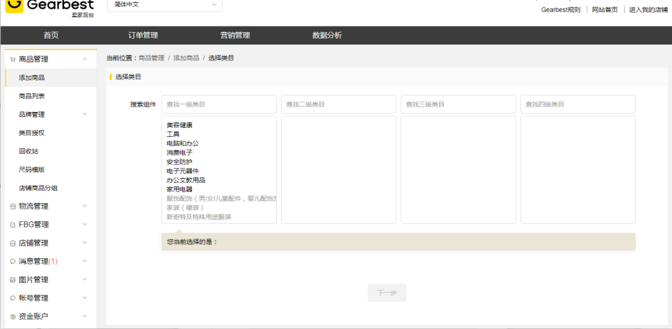Open 商品列表 in the sidebar

click(32, 97)
